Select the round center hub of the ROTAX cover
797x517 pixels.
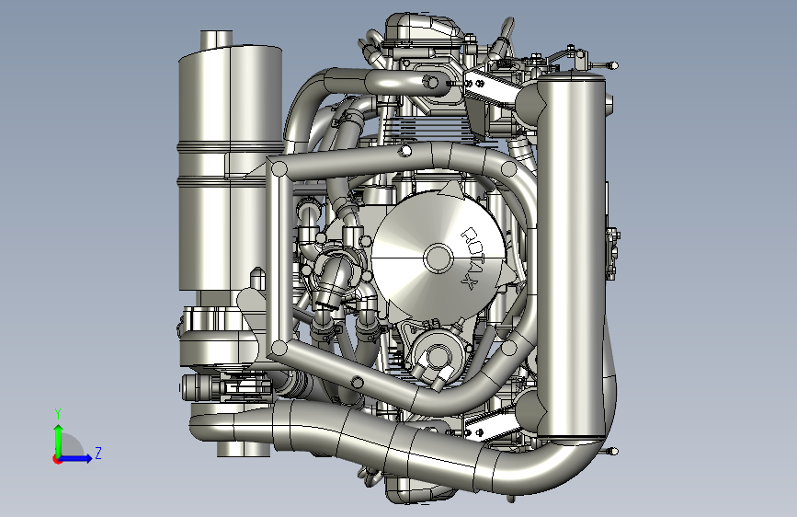coord(438,258)
